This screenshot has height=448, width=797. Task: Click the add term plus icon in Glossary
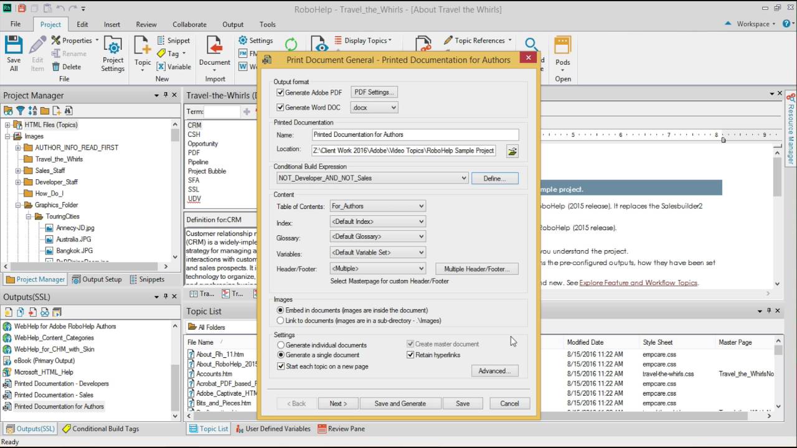[247, 111]
